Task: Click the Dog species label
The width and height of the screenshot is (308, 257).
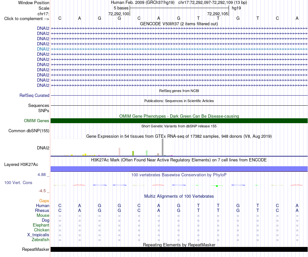Action: pos(45,220)
